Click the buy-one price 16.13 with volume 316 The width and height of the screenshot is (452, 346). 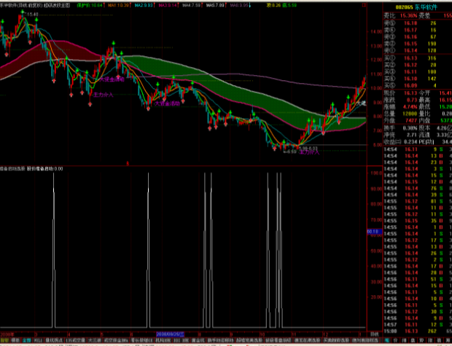(410, 58)
